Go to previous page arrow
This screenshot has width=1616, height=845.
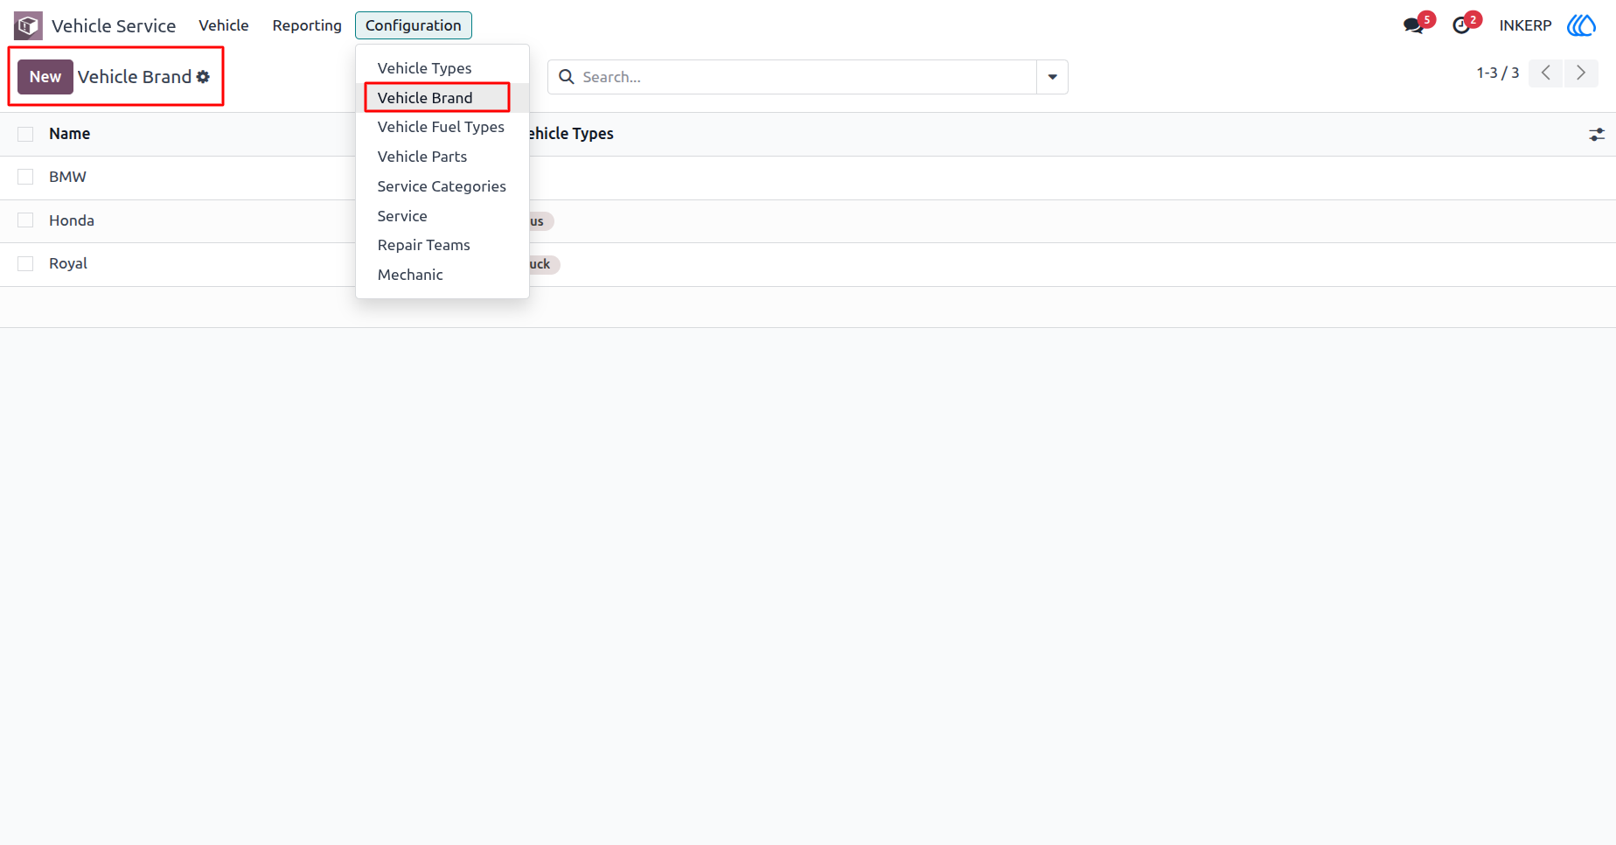[x=1546, y=73]
